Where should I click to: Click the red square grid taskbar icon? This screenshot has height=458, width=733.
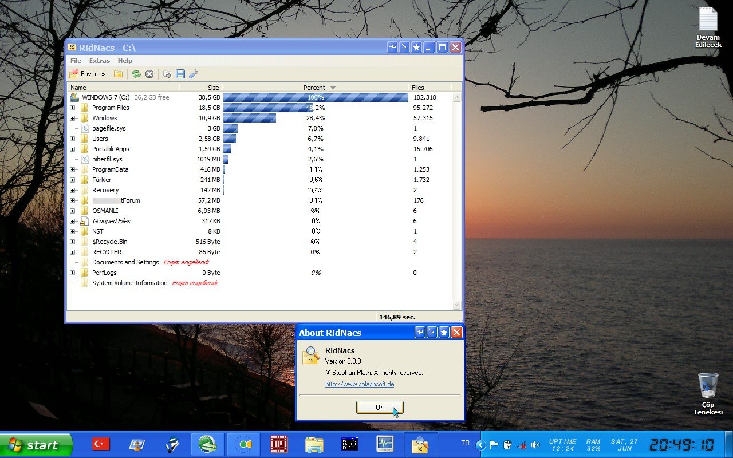(x=279, y=444)
